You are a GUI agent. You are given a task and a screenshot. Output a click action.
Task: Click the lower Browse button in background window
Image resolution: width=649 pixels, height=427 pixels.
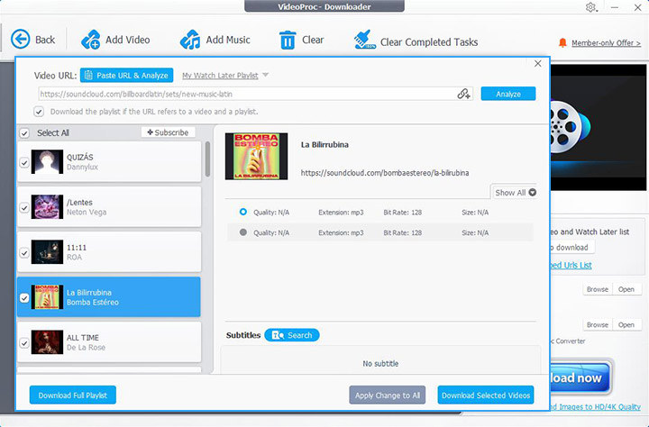598,325
